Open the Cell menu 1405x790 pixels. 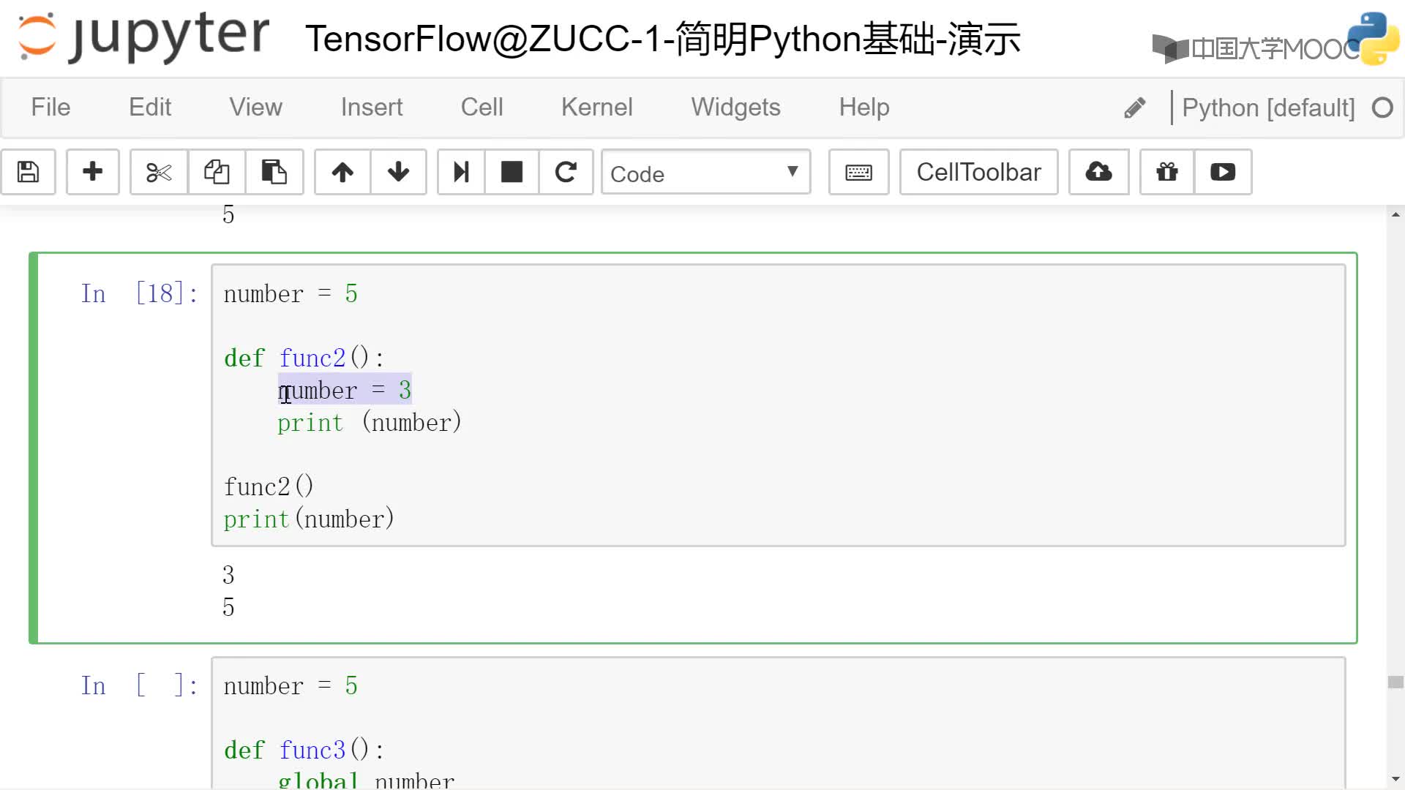coord(482,108)
